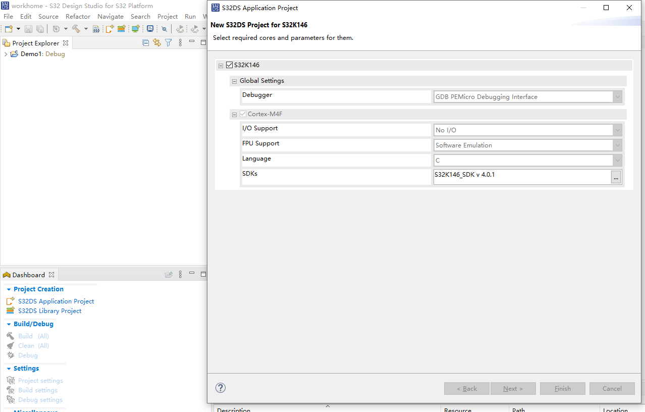This screenshot has width=645, height=412.
Task: Click the green monitor with plus icon
Action: pos(135,29)
